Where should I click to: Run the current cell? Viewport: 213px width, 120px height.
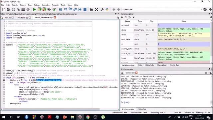[39, 9]
